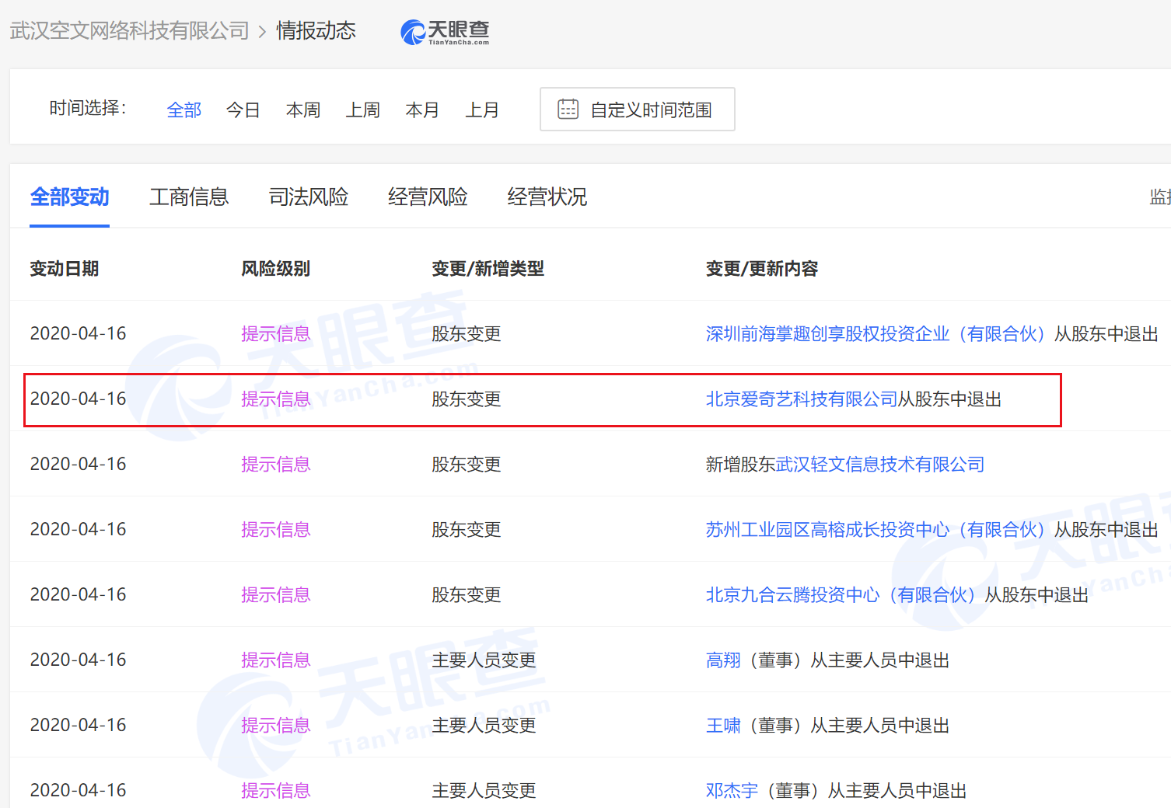Open 武汉空文网络科技有限公司 breadcrumb link
Image resolution: width=1171 pixels, height=808 pixels.
pyautogui.click(x=129, y=31)
